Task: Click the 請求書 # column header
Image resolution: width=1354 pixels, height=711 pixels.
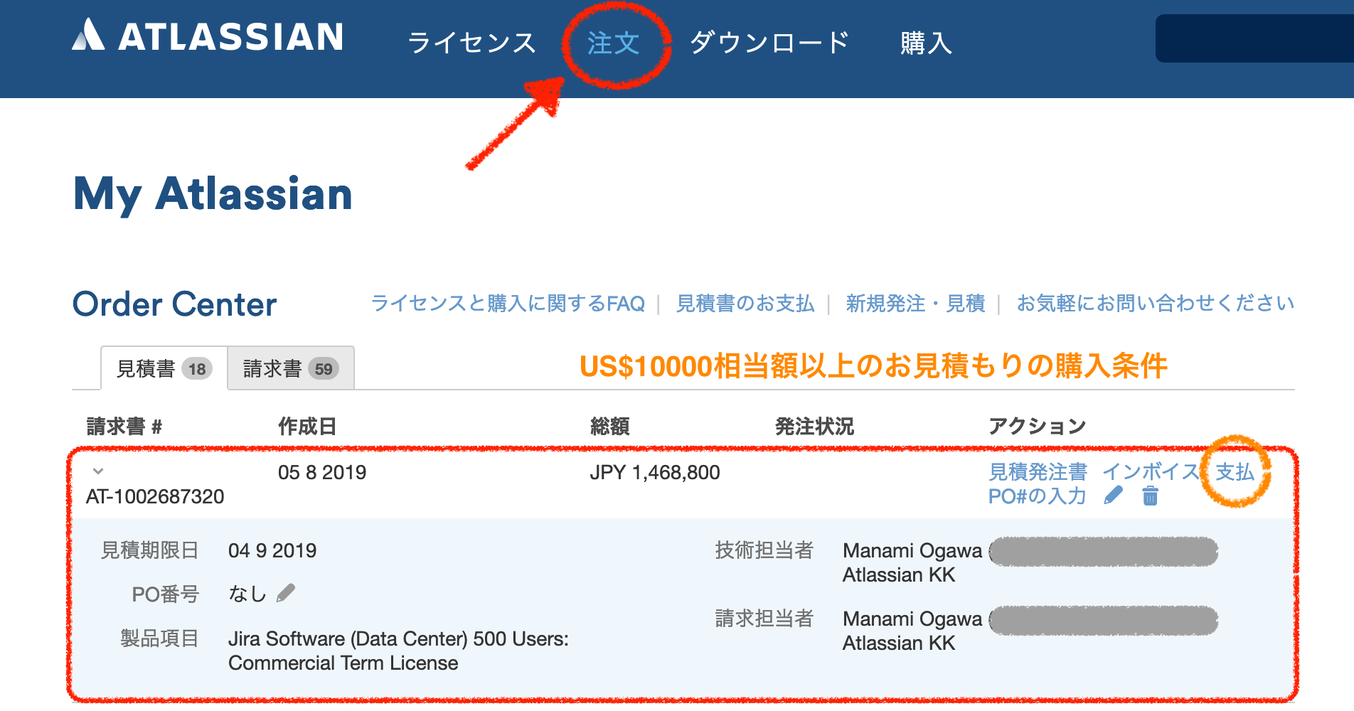Action: 124,427
